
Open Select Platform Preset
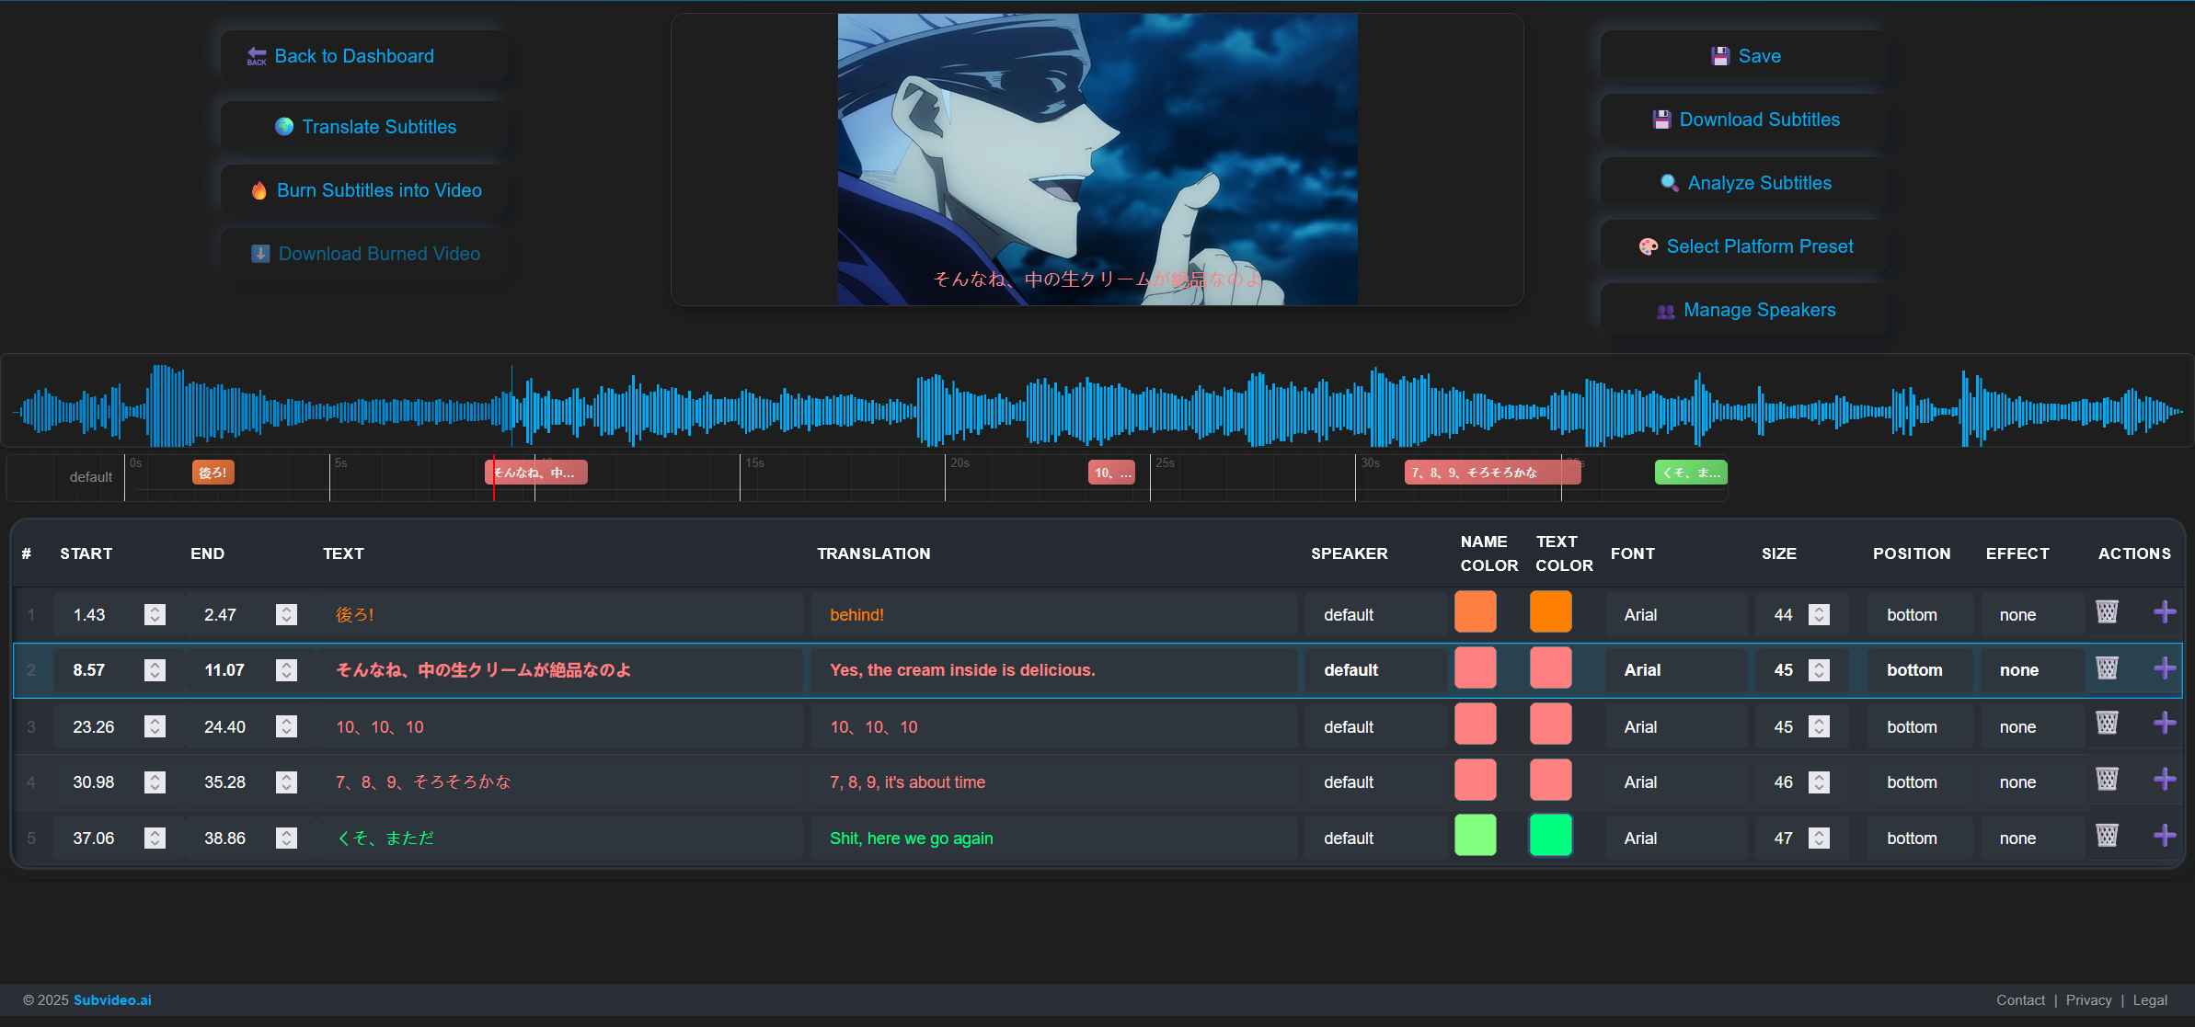click(x=1744, y=246)
